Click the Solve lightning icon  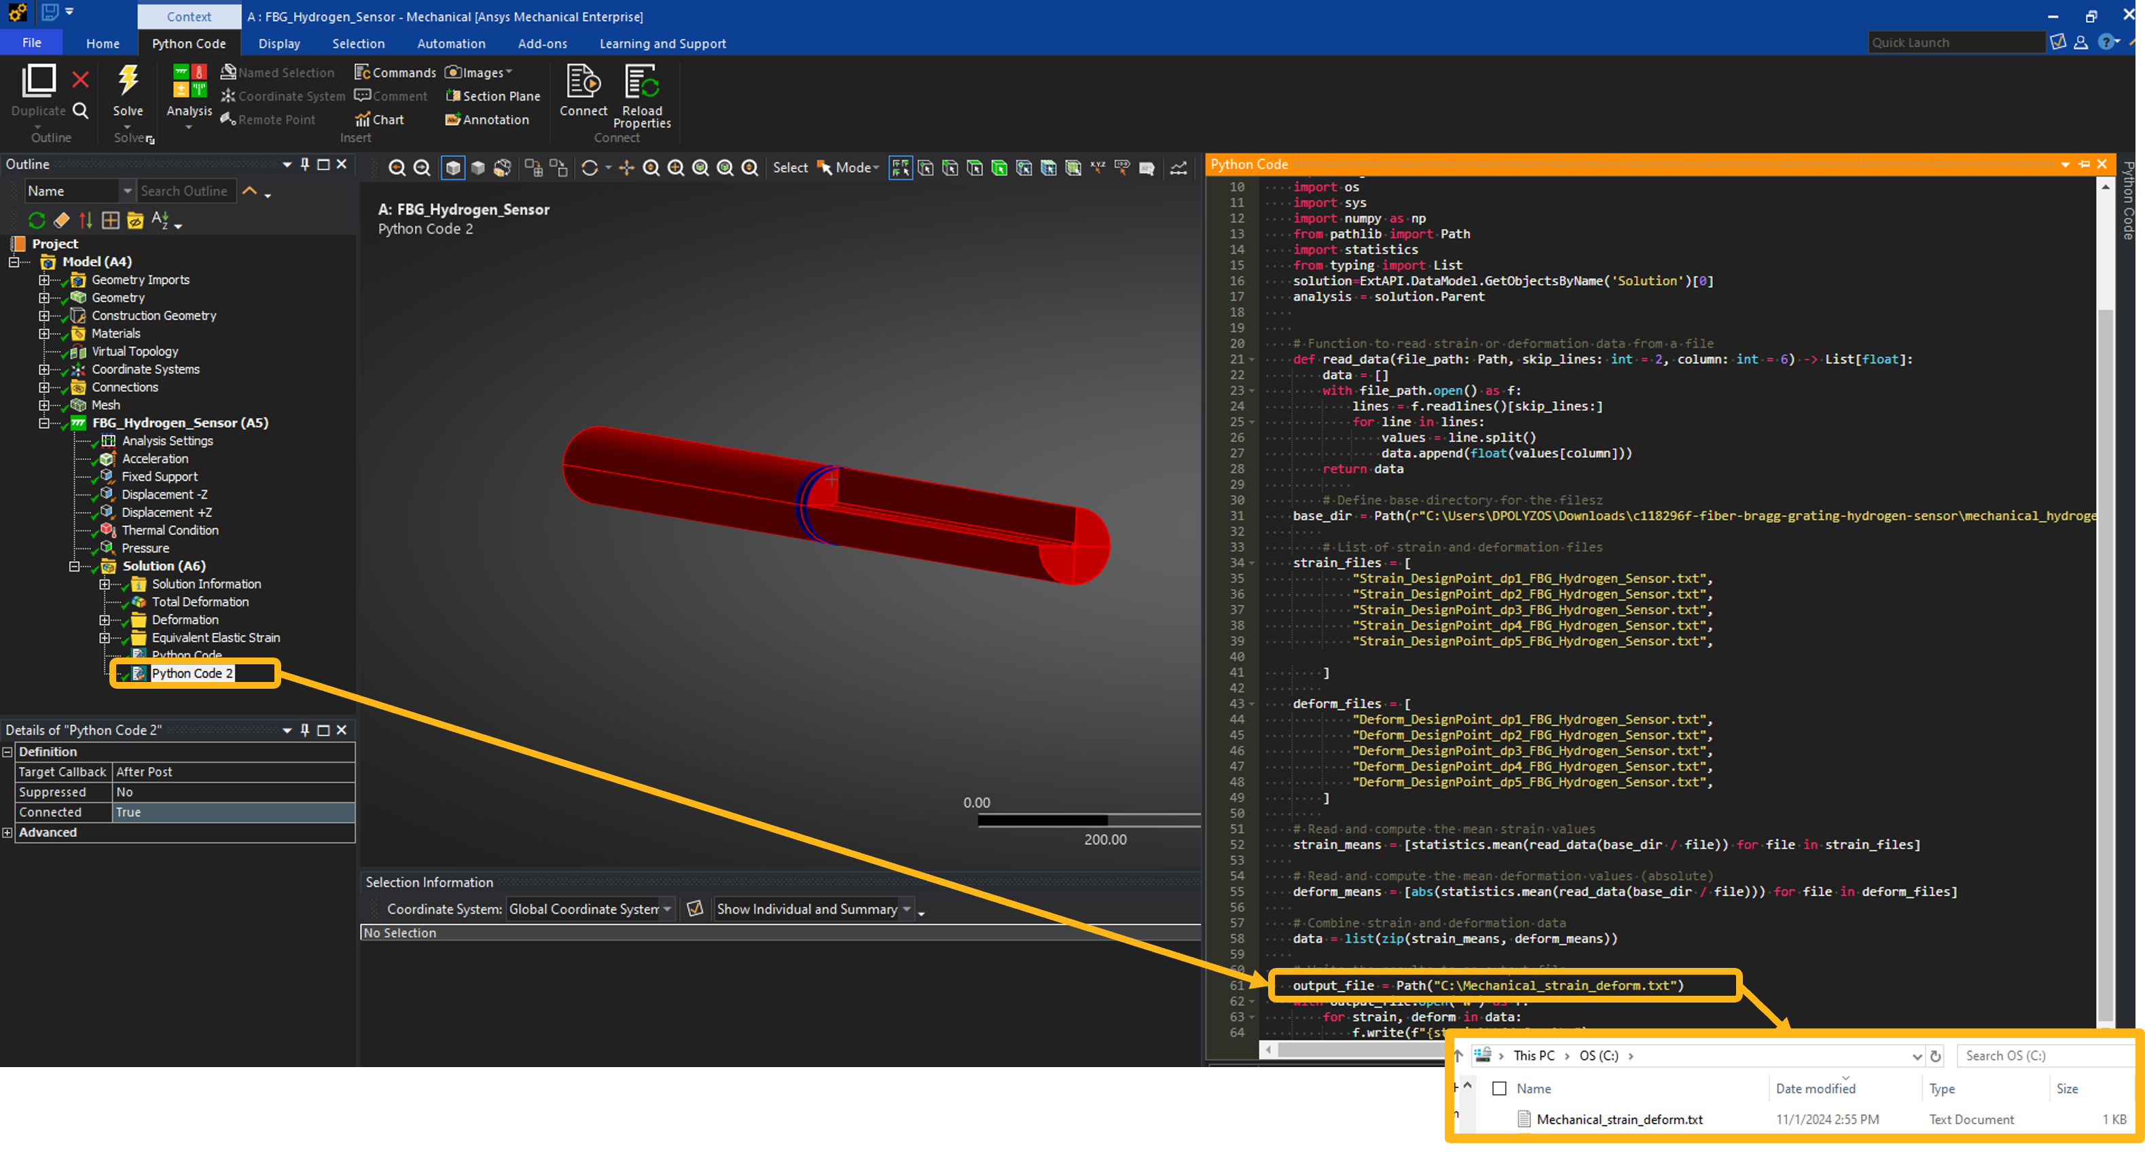pyautogui.click(x=128, y=80)
